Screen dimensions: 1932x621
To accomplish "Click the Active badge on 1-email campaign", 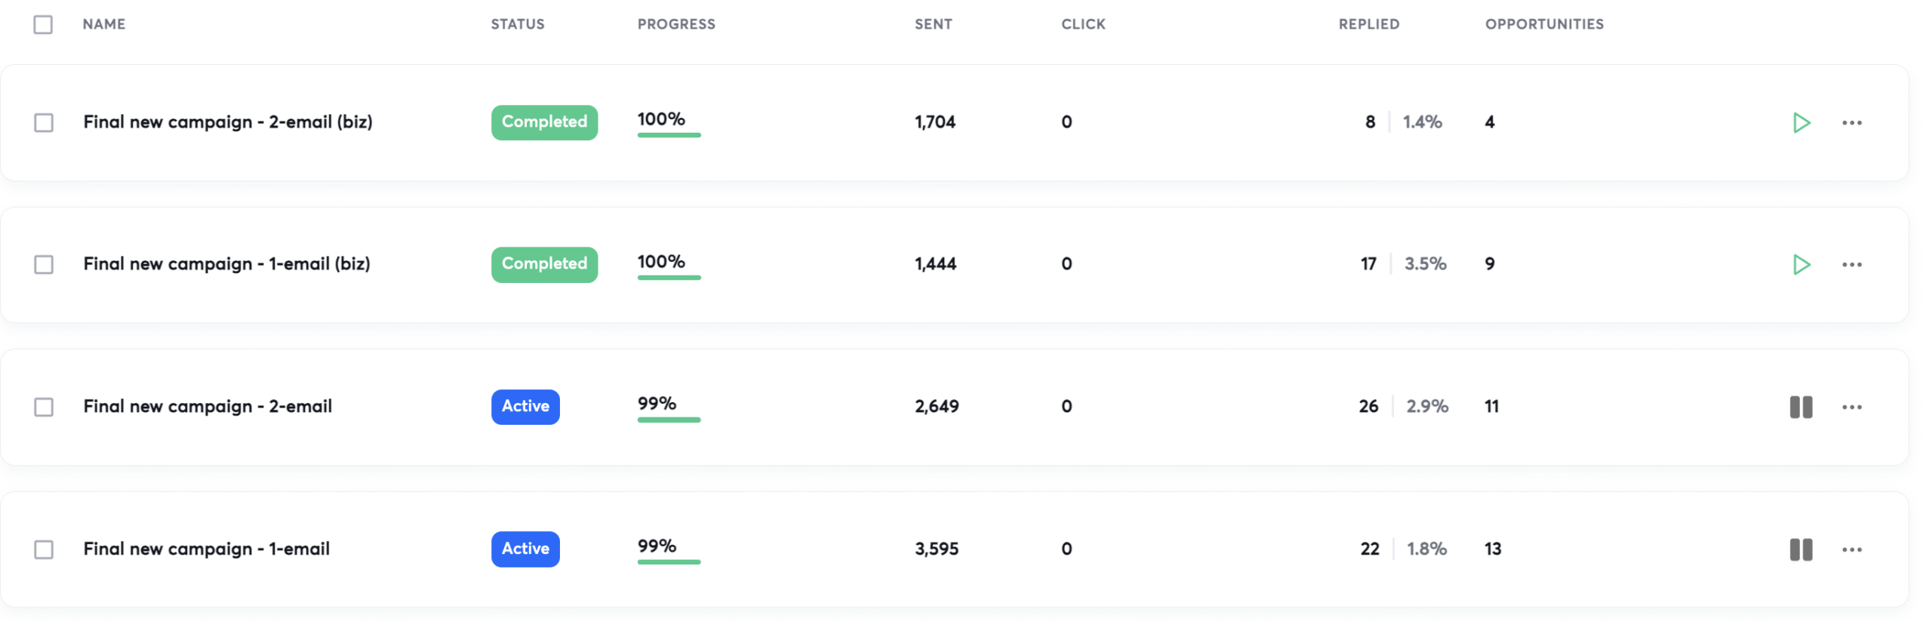I will [525, 549].
